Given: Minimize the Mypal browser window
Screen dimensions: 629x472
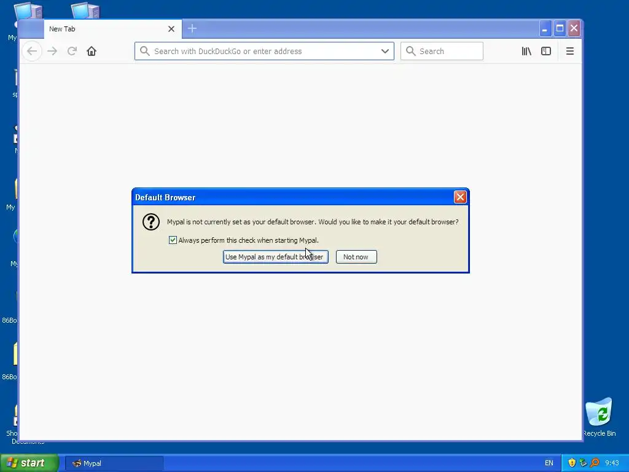Looking at the screenshot, I should (544, 28).
